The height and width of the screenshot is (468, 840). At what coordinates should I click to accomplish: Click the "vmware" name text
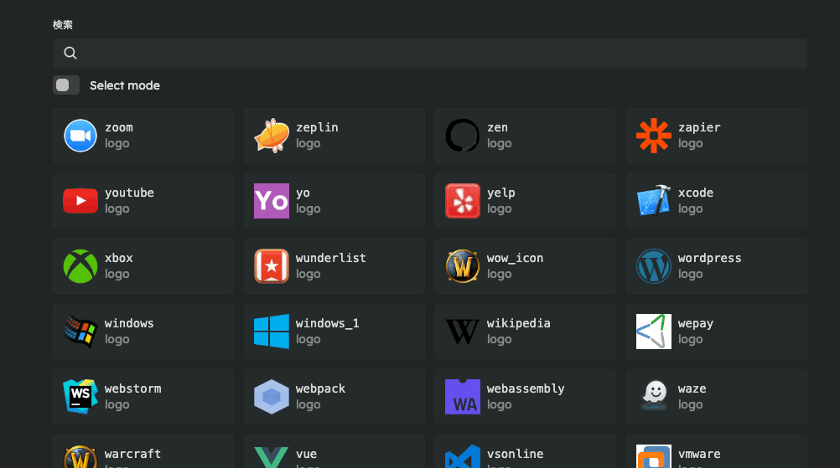click(x=699, y=454)
